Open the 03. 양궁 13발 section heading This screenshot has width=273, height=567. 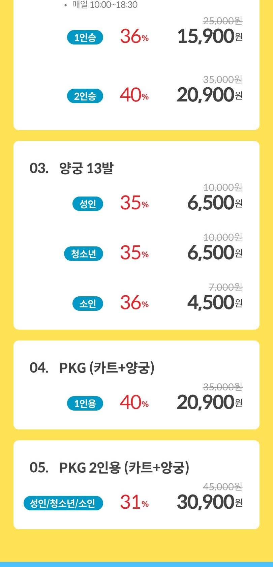(71, 168)
